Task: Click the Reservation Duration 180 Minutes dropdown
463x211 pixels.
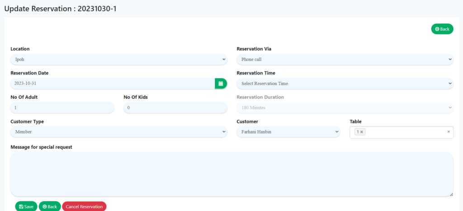Action: [345, 108]
